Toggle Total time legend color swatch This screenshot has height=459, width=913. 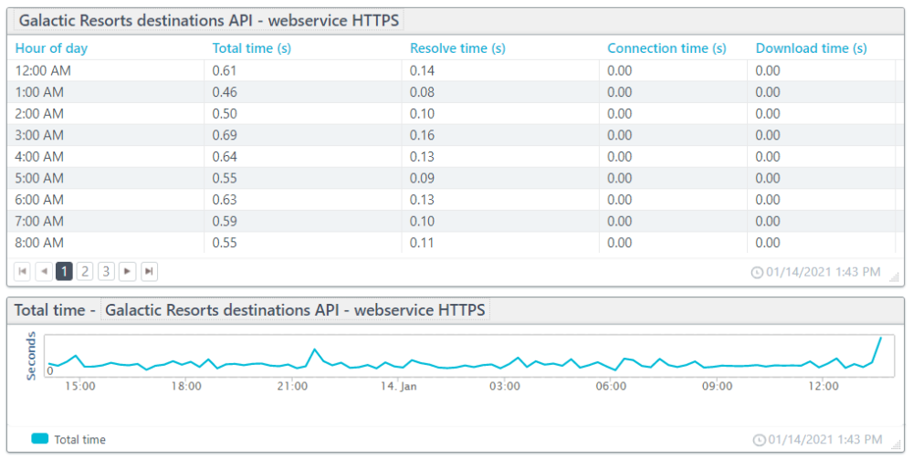(x=39, y=439)
